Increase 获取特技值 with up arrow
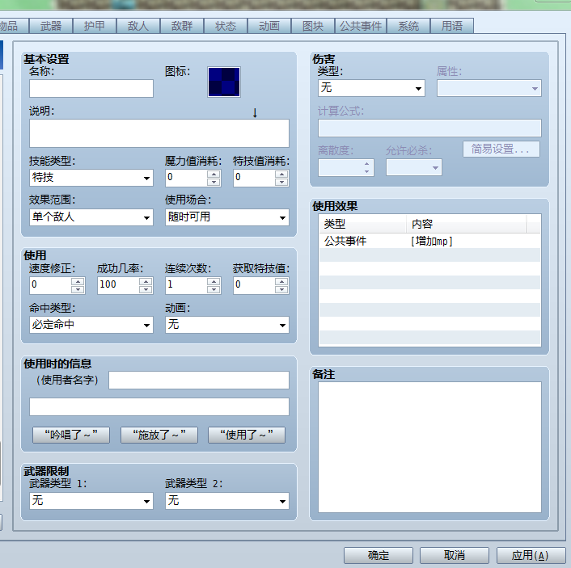This screenshot has height=568, width=571. point(281,281)
